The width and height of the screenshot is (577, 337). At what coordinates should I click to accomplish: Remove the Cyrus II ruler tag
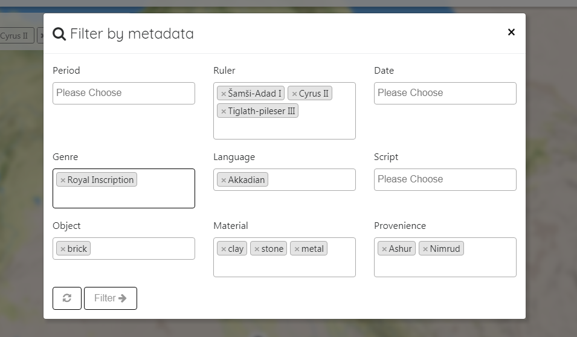[x=294, y=94]
